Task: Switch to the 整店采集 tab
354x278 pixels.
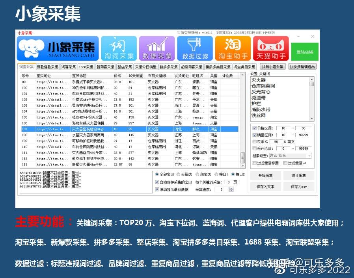Action: [x=125, y=67]
